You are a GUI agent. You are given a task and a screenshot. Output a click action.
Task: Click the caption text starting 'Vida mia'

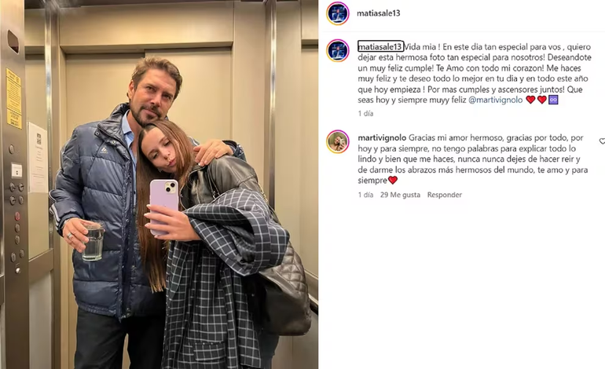pos(475,73)
